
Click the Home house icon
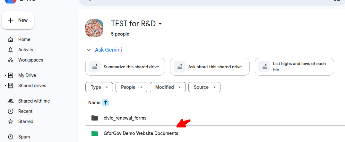(11, 39)
